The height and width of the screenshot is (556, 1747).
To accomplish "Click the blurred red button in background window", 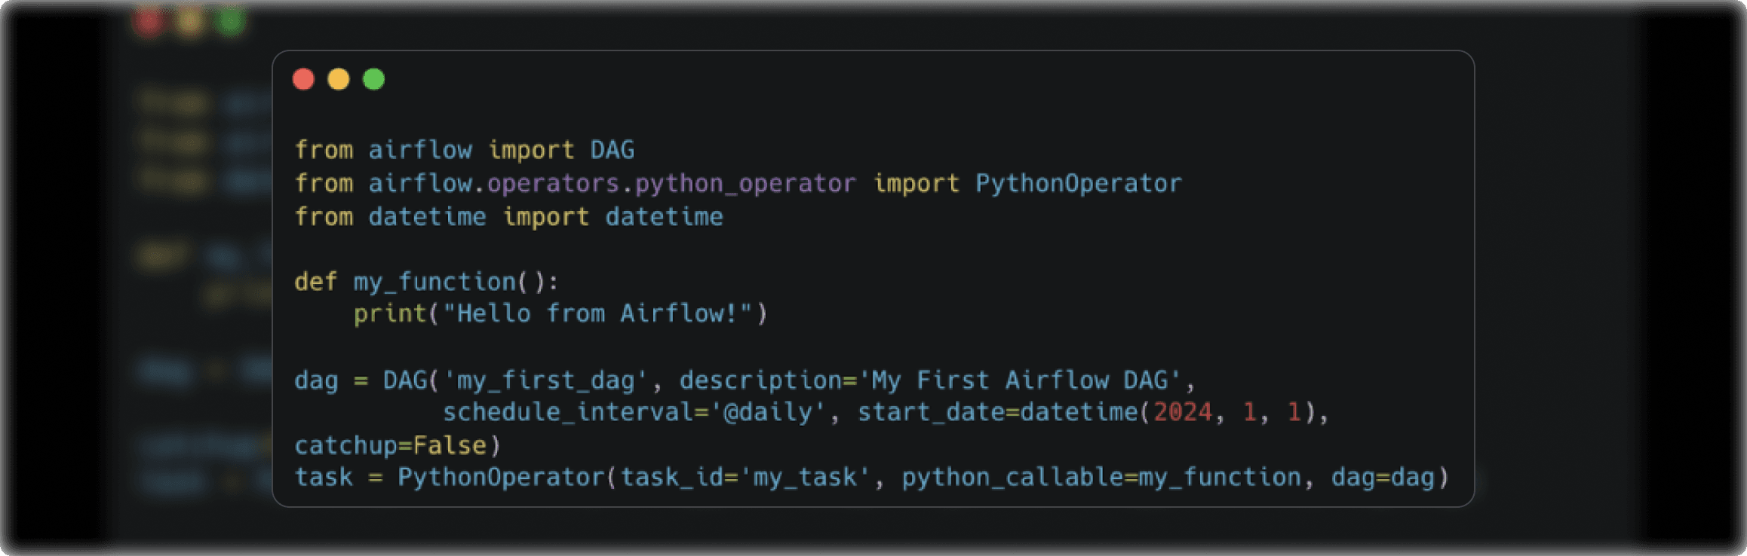I will coord(149,21).
